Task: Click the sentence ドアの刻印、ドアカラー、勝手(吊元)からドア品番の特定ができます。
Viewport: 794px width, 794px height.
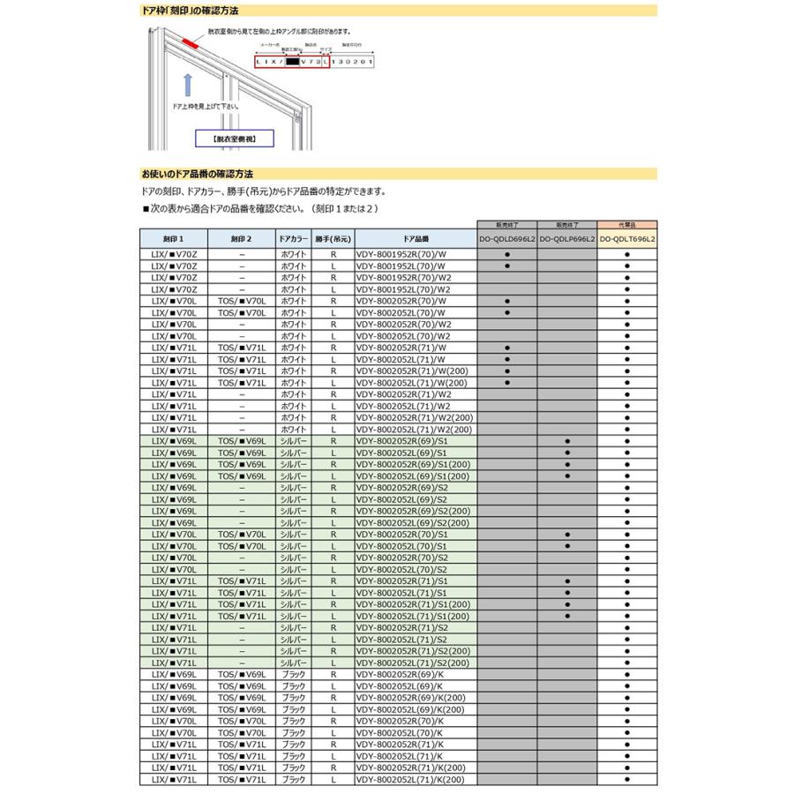Action: pyautogui.click(x=265, y=191)
